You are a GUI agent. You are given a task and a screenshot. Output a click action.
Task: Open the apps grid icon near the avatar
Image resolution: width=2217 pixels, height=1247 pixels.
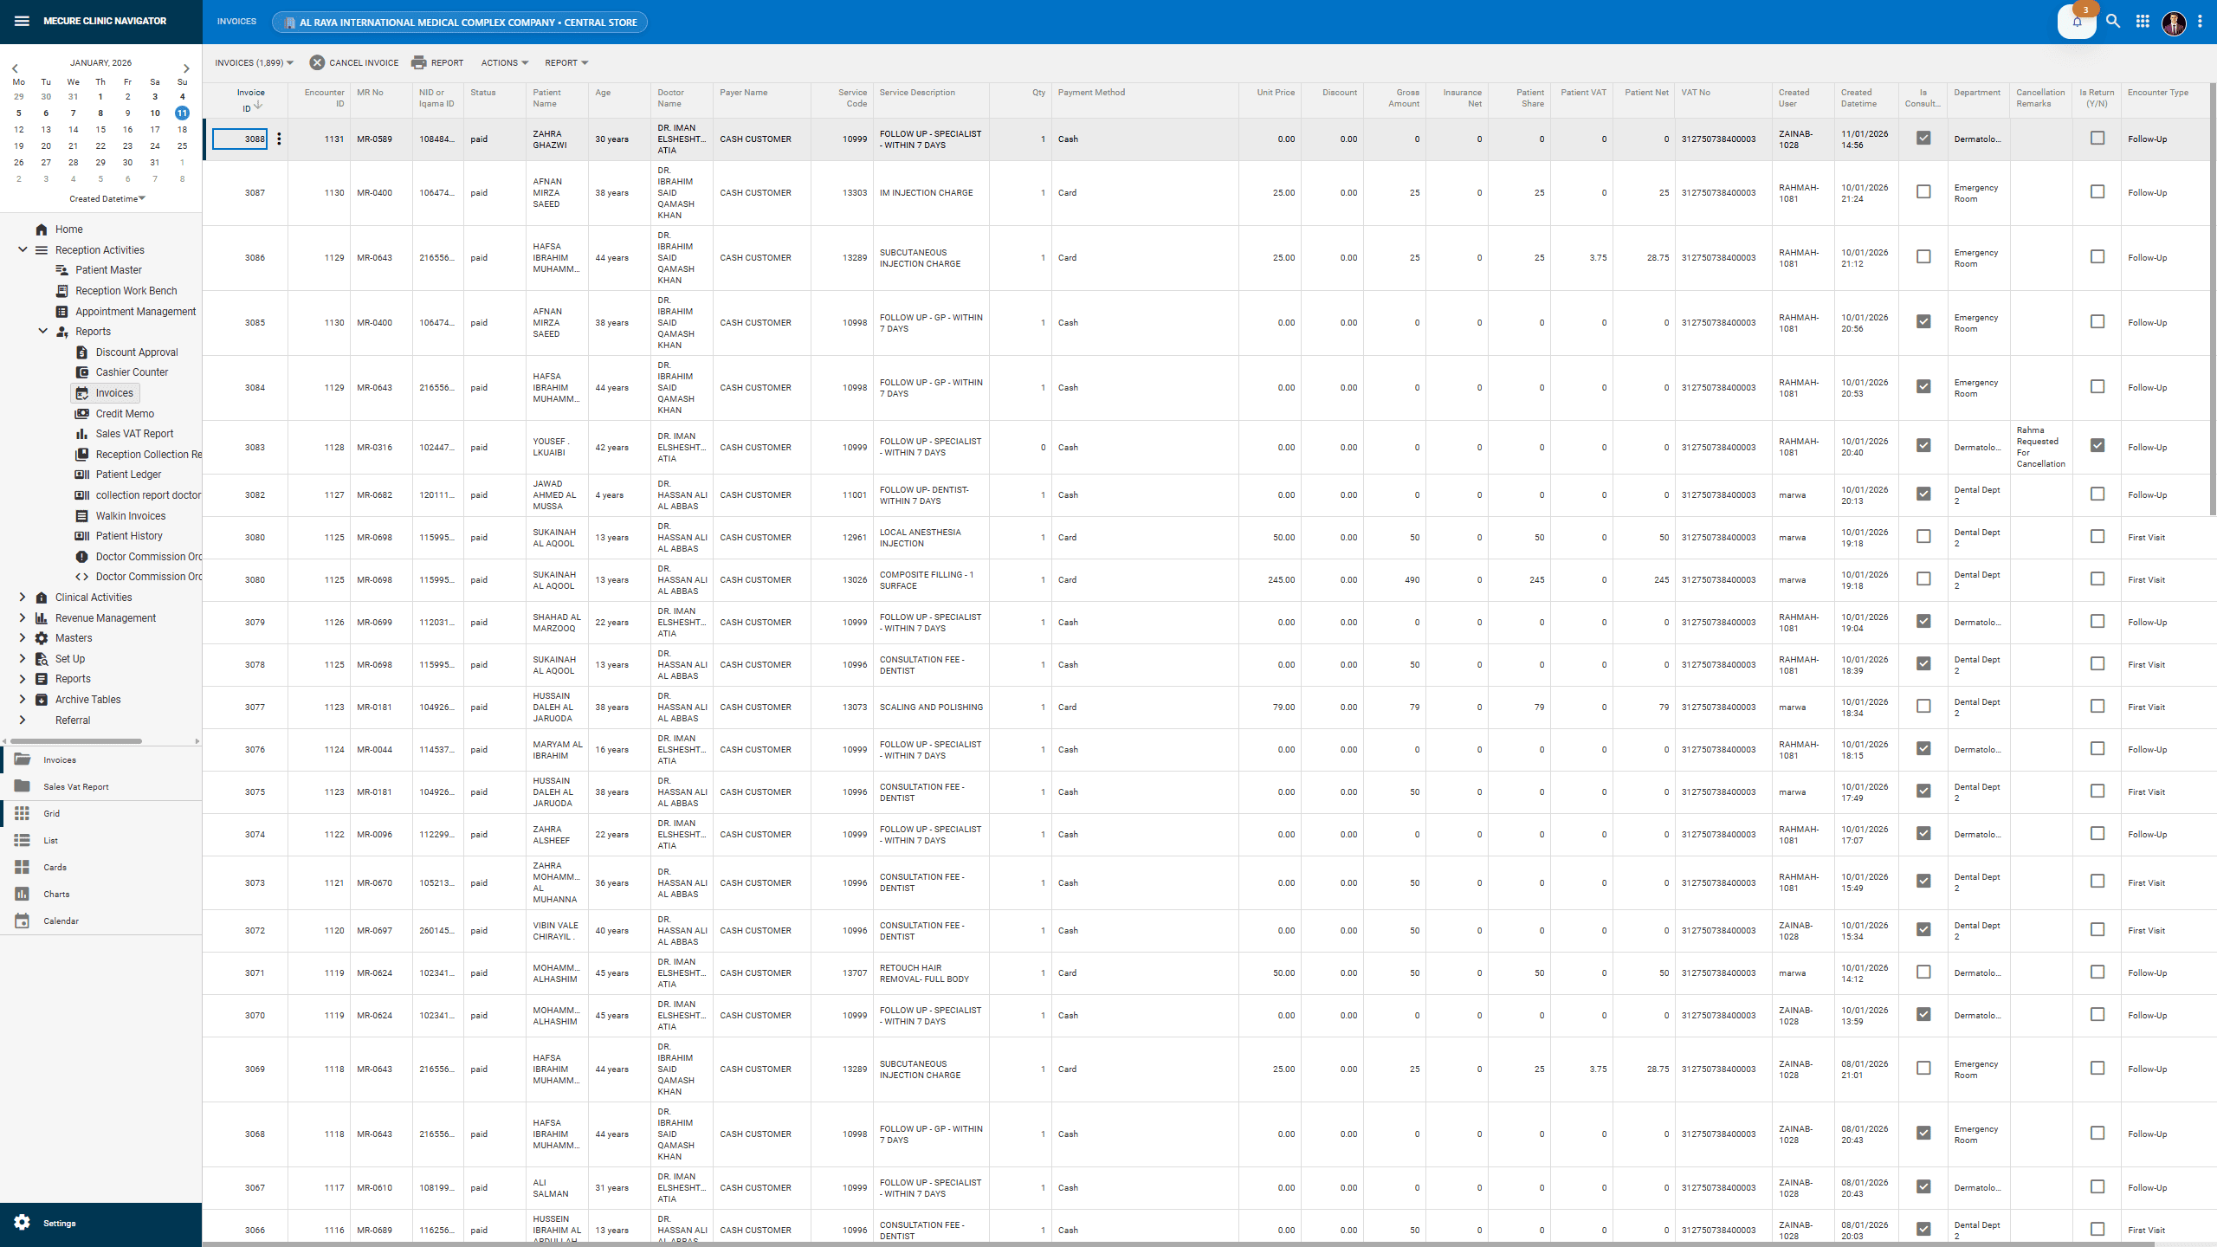[x=2143, y=21]
